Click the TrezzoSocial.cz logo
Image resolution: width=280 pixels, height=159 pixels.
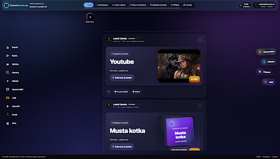click(x=16, y=5)
